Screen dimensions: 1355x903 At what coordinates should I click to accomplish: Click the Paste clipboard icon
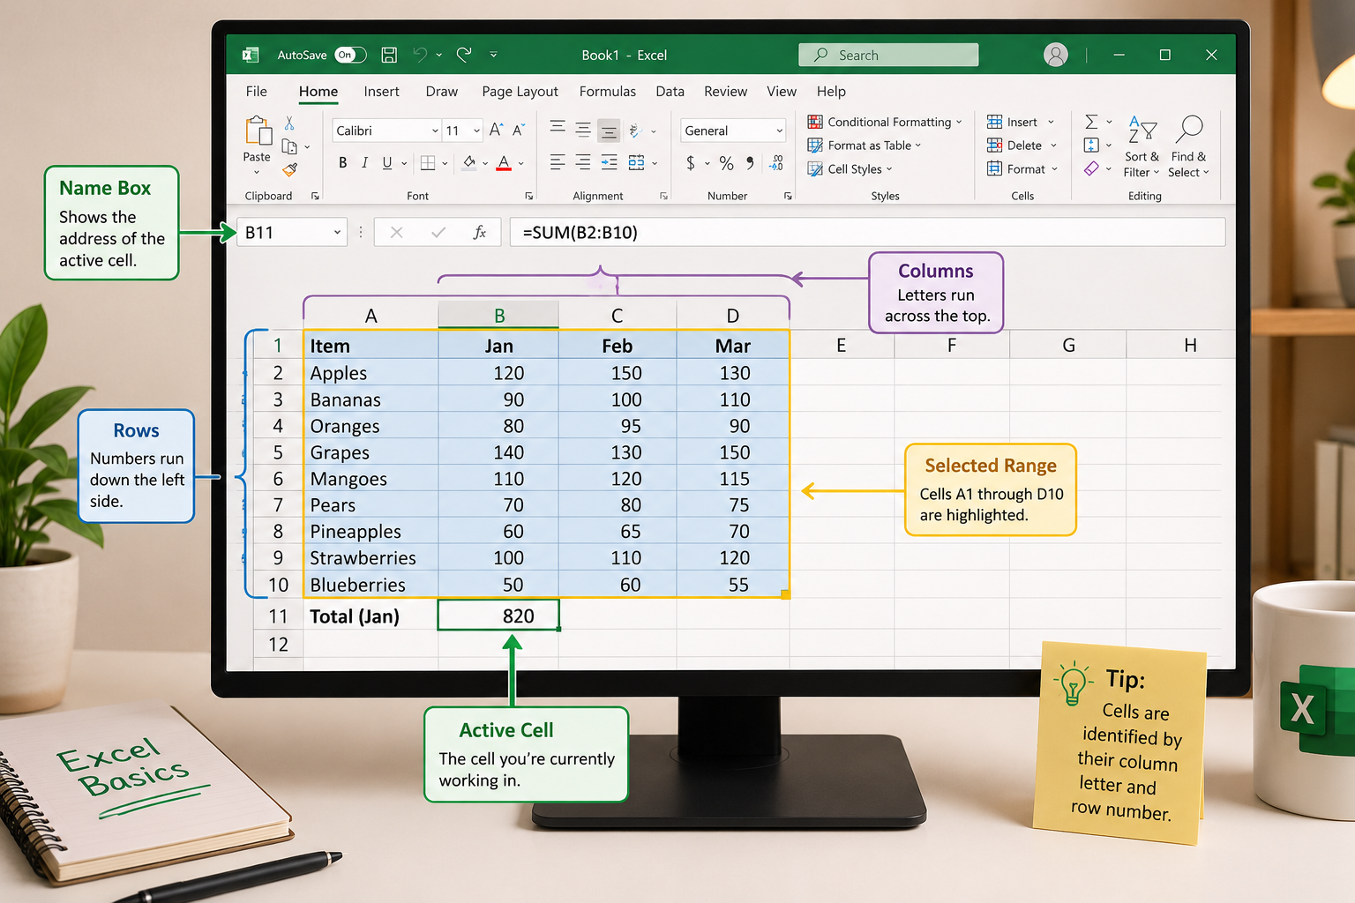(x=258, y=131)
